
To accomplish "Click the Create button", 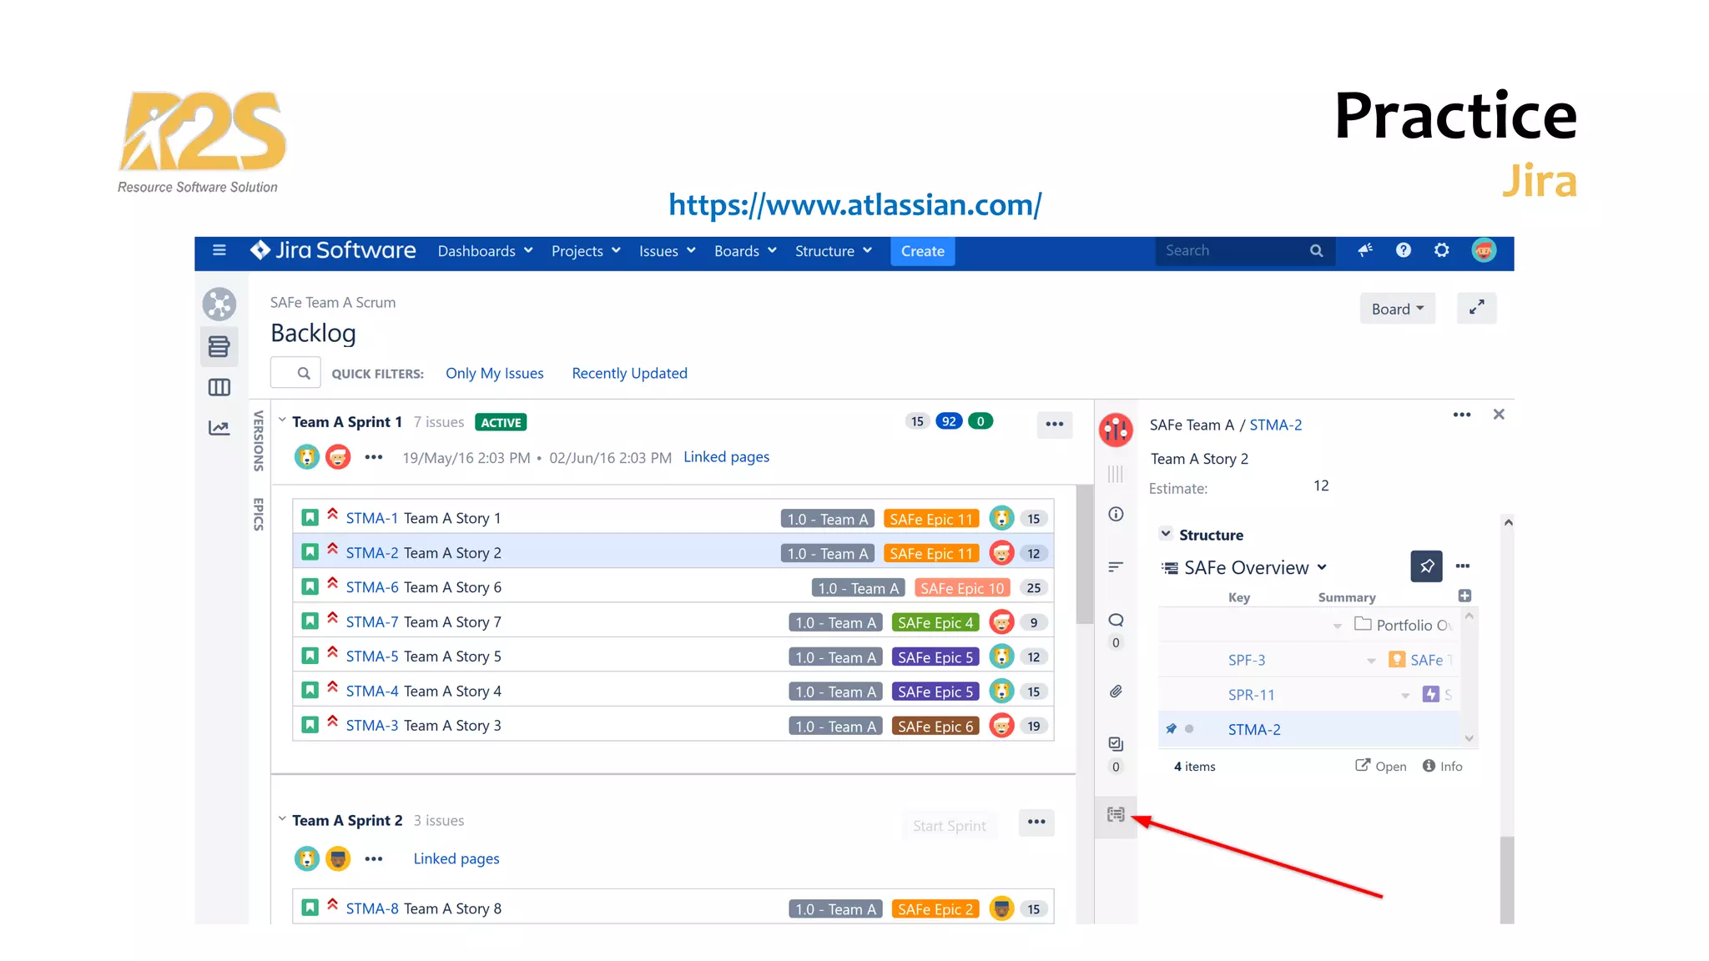I will point(922,251).
